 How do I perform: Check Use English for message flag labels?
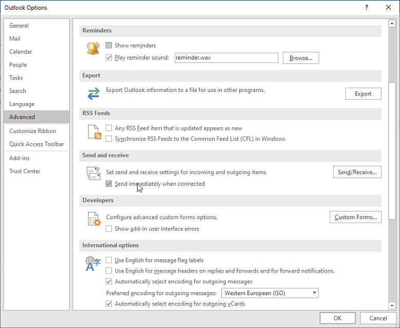109,260
